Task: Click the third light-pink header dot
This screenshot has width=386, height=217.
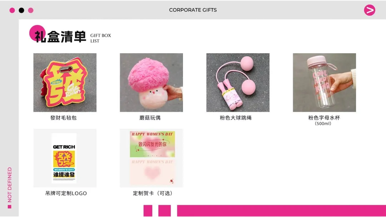Action: 30,10
